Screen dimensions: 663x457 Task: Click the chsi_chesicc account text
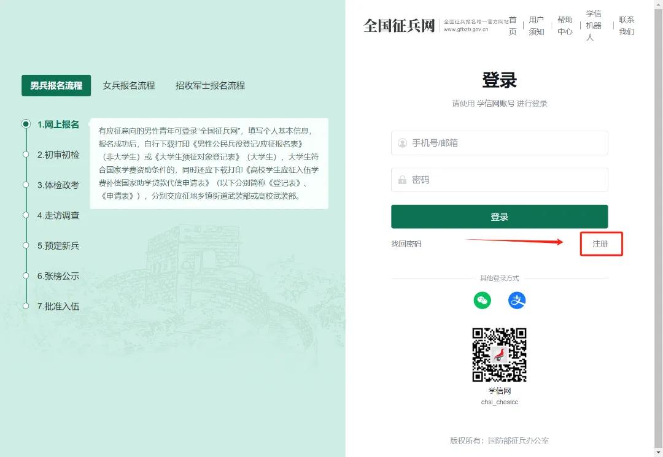[x=499, y=402]
